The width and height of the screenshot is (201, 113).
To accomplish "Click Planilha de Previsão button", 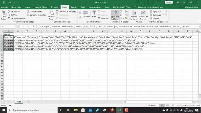I will pyautogui.click(x=143, y=15).
